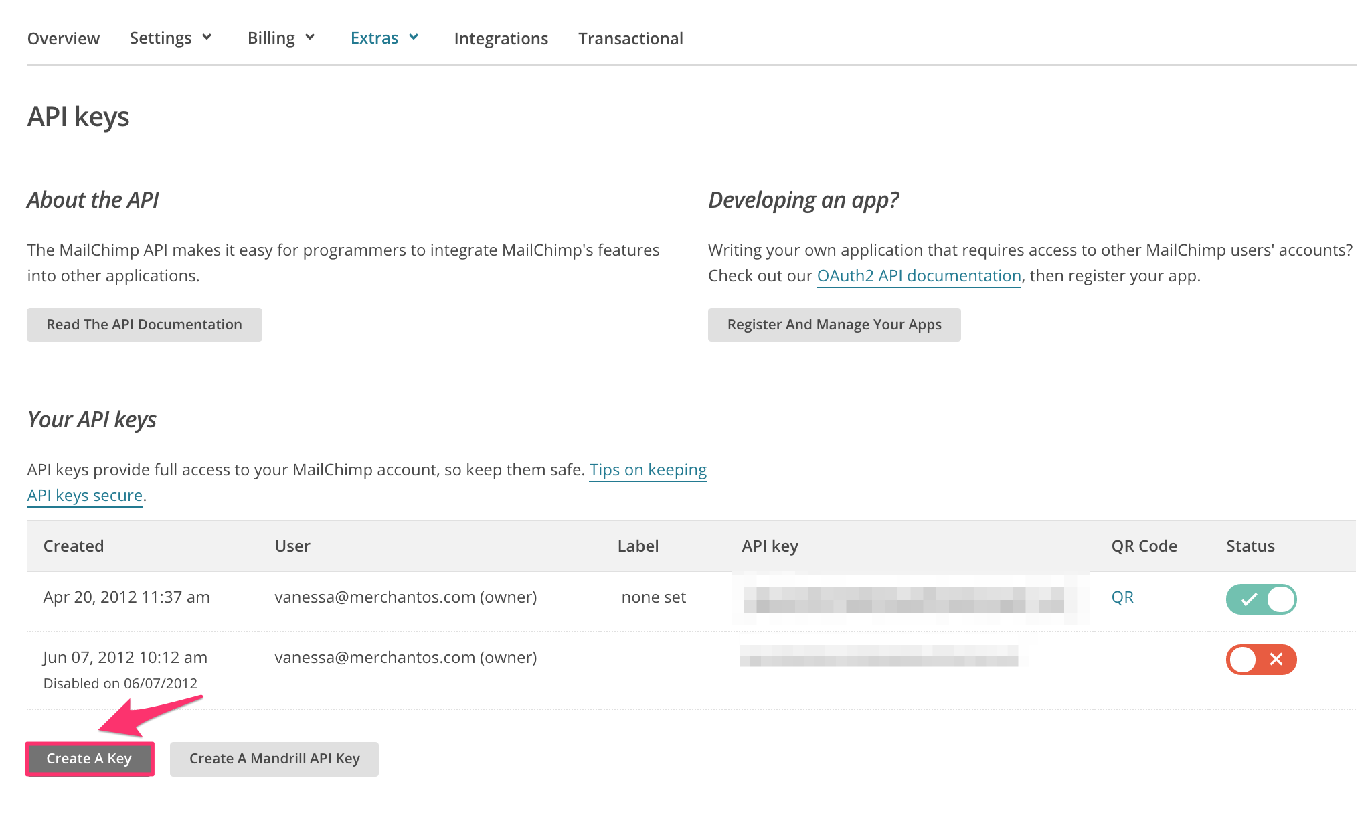Click the blurred API key of disabled row
Screen dimensions: 1372x817
point(879,656)
